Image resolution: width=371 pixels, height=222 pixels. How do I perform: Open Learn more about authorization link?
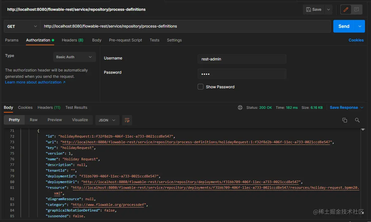click(35, 82)
